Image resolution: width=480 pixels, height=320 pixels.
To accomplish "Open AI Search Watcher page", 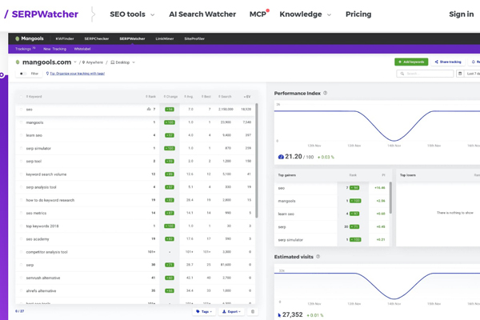I will [202, 14].
